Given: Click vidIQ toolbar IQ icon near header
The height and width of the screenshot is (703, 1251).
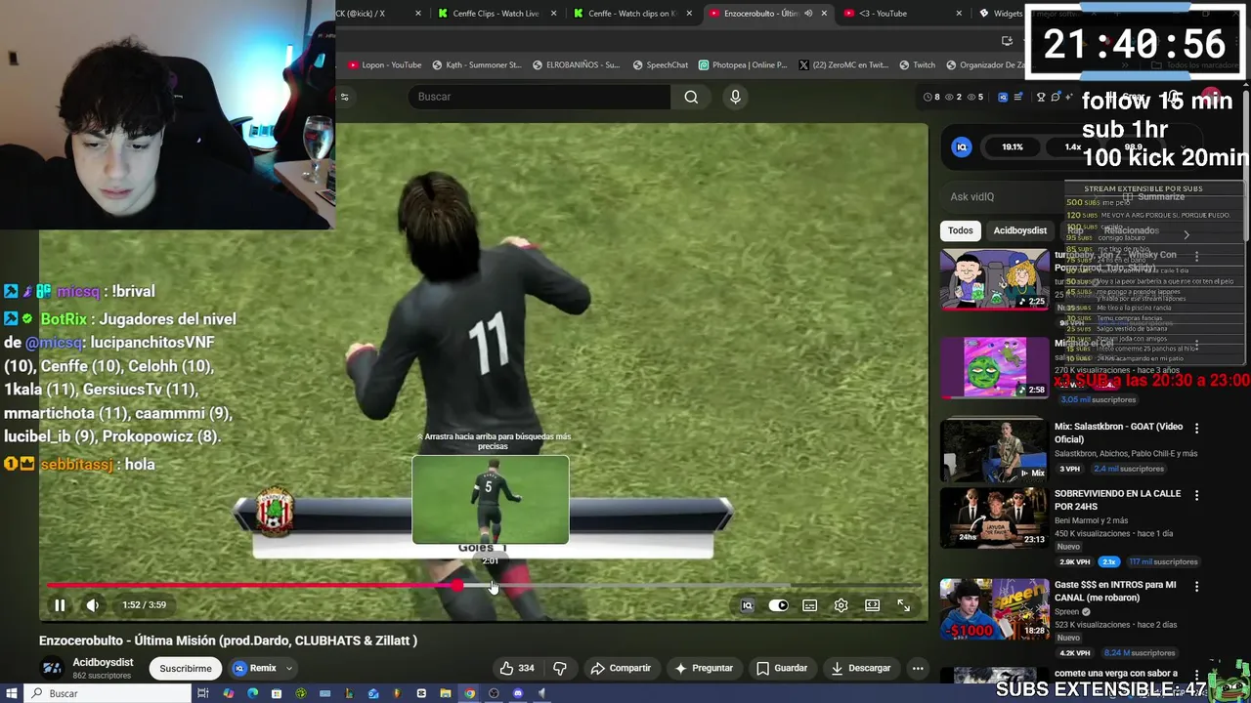Looking at the screenshot, I should [x=1003, y=97].
